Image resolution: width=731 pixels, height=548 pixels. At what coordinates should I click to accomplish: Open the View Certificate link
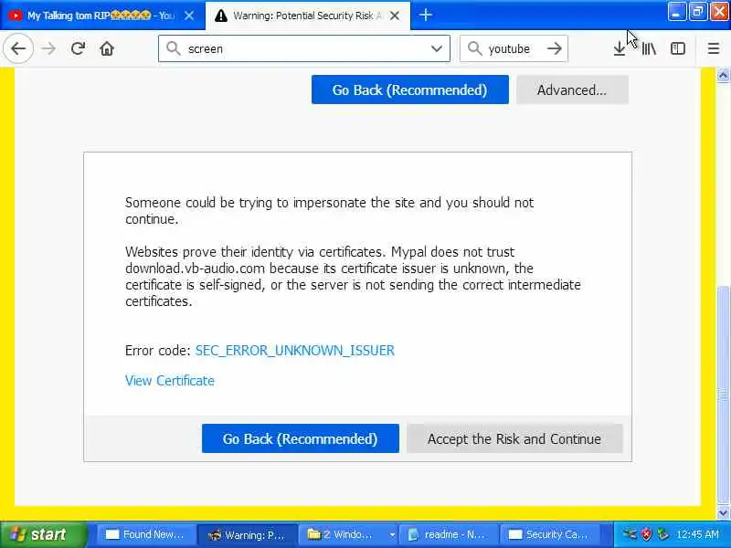tap(170, 381)
